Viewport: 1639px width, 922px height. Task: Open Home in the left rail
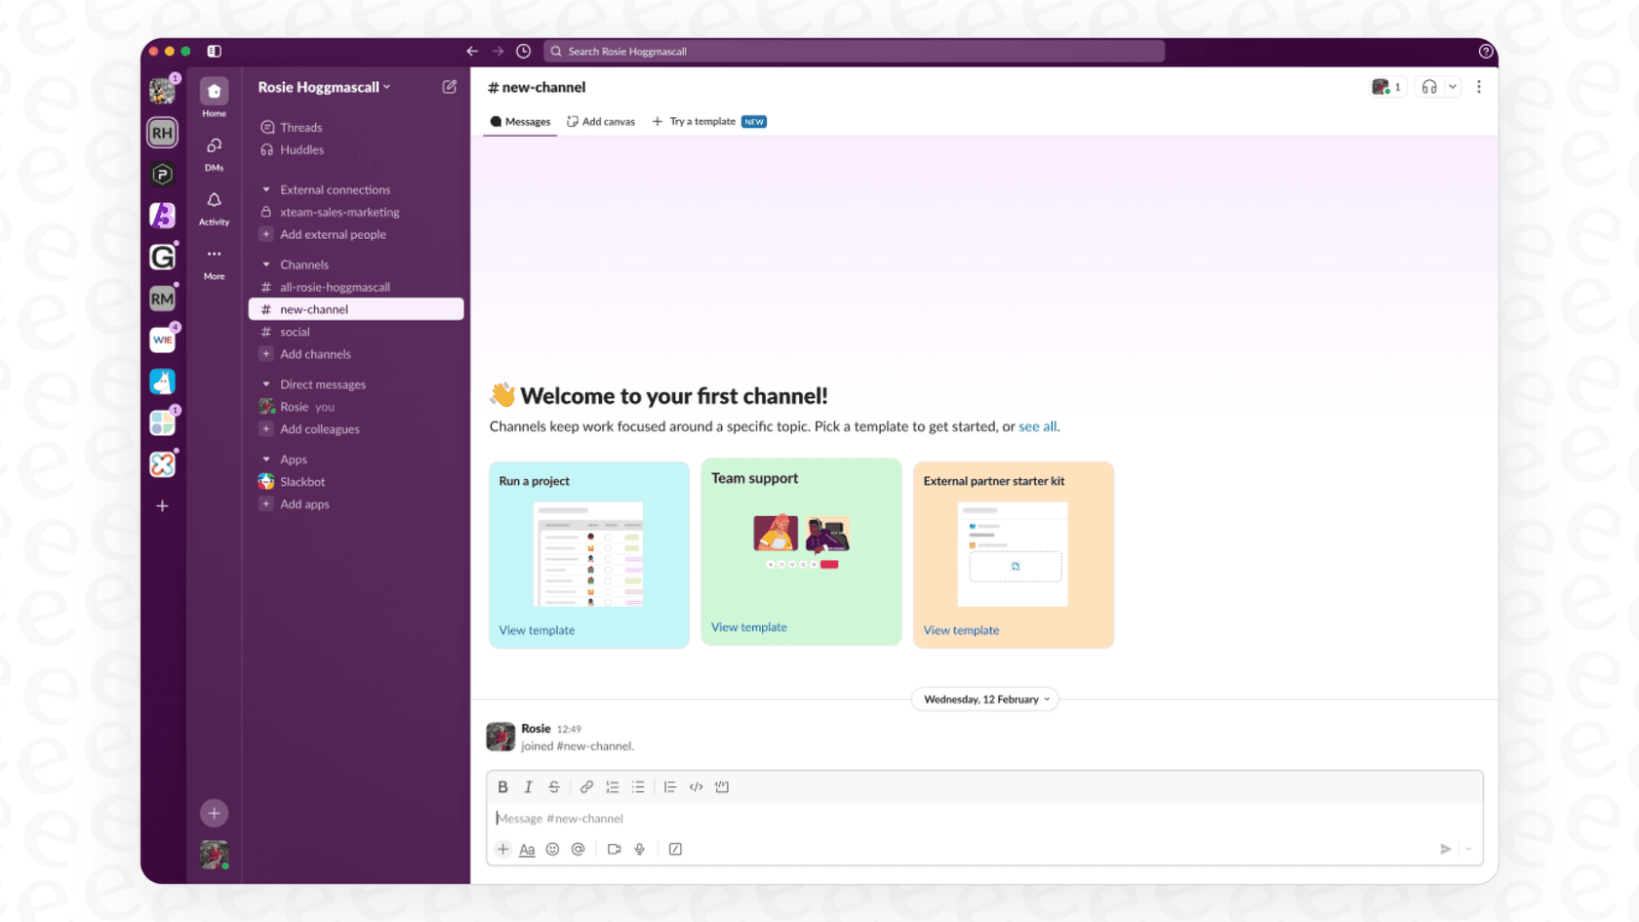214,93
